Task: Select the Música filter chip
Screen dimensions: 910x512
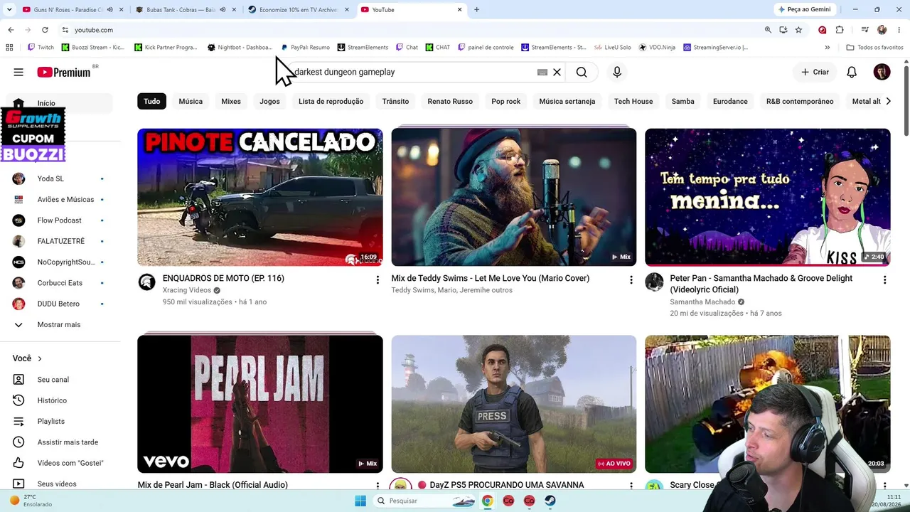Action: tap(191, 101)
